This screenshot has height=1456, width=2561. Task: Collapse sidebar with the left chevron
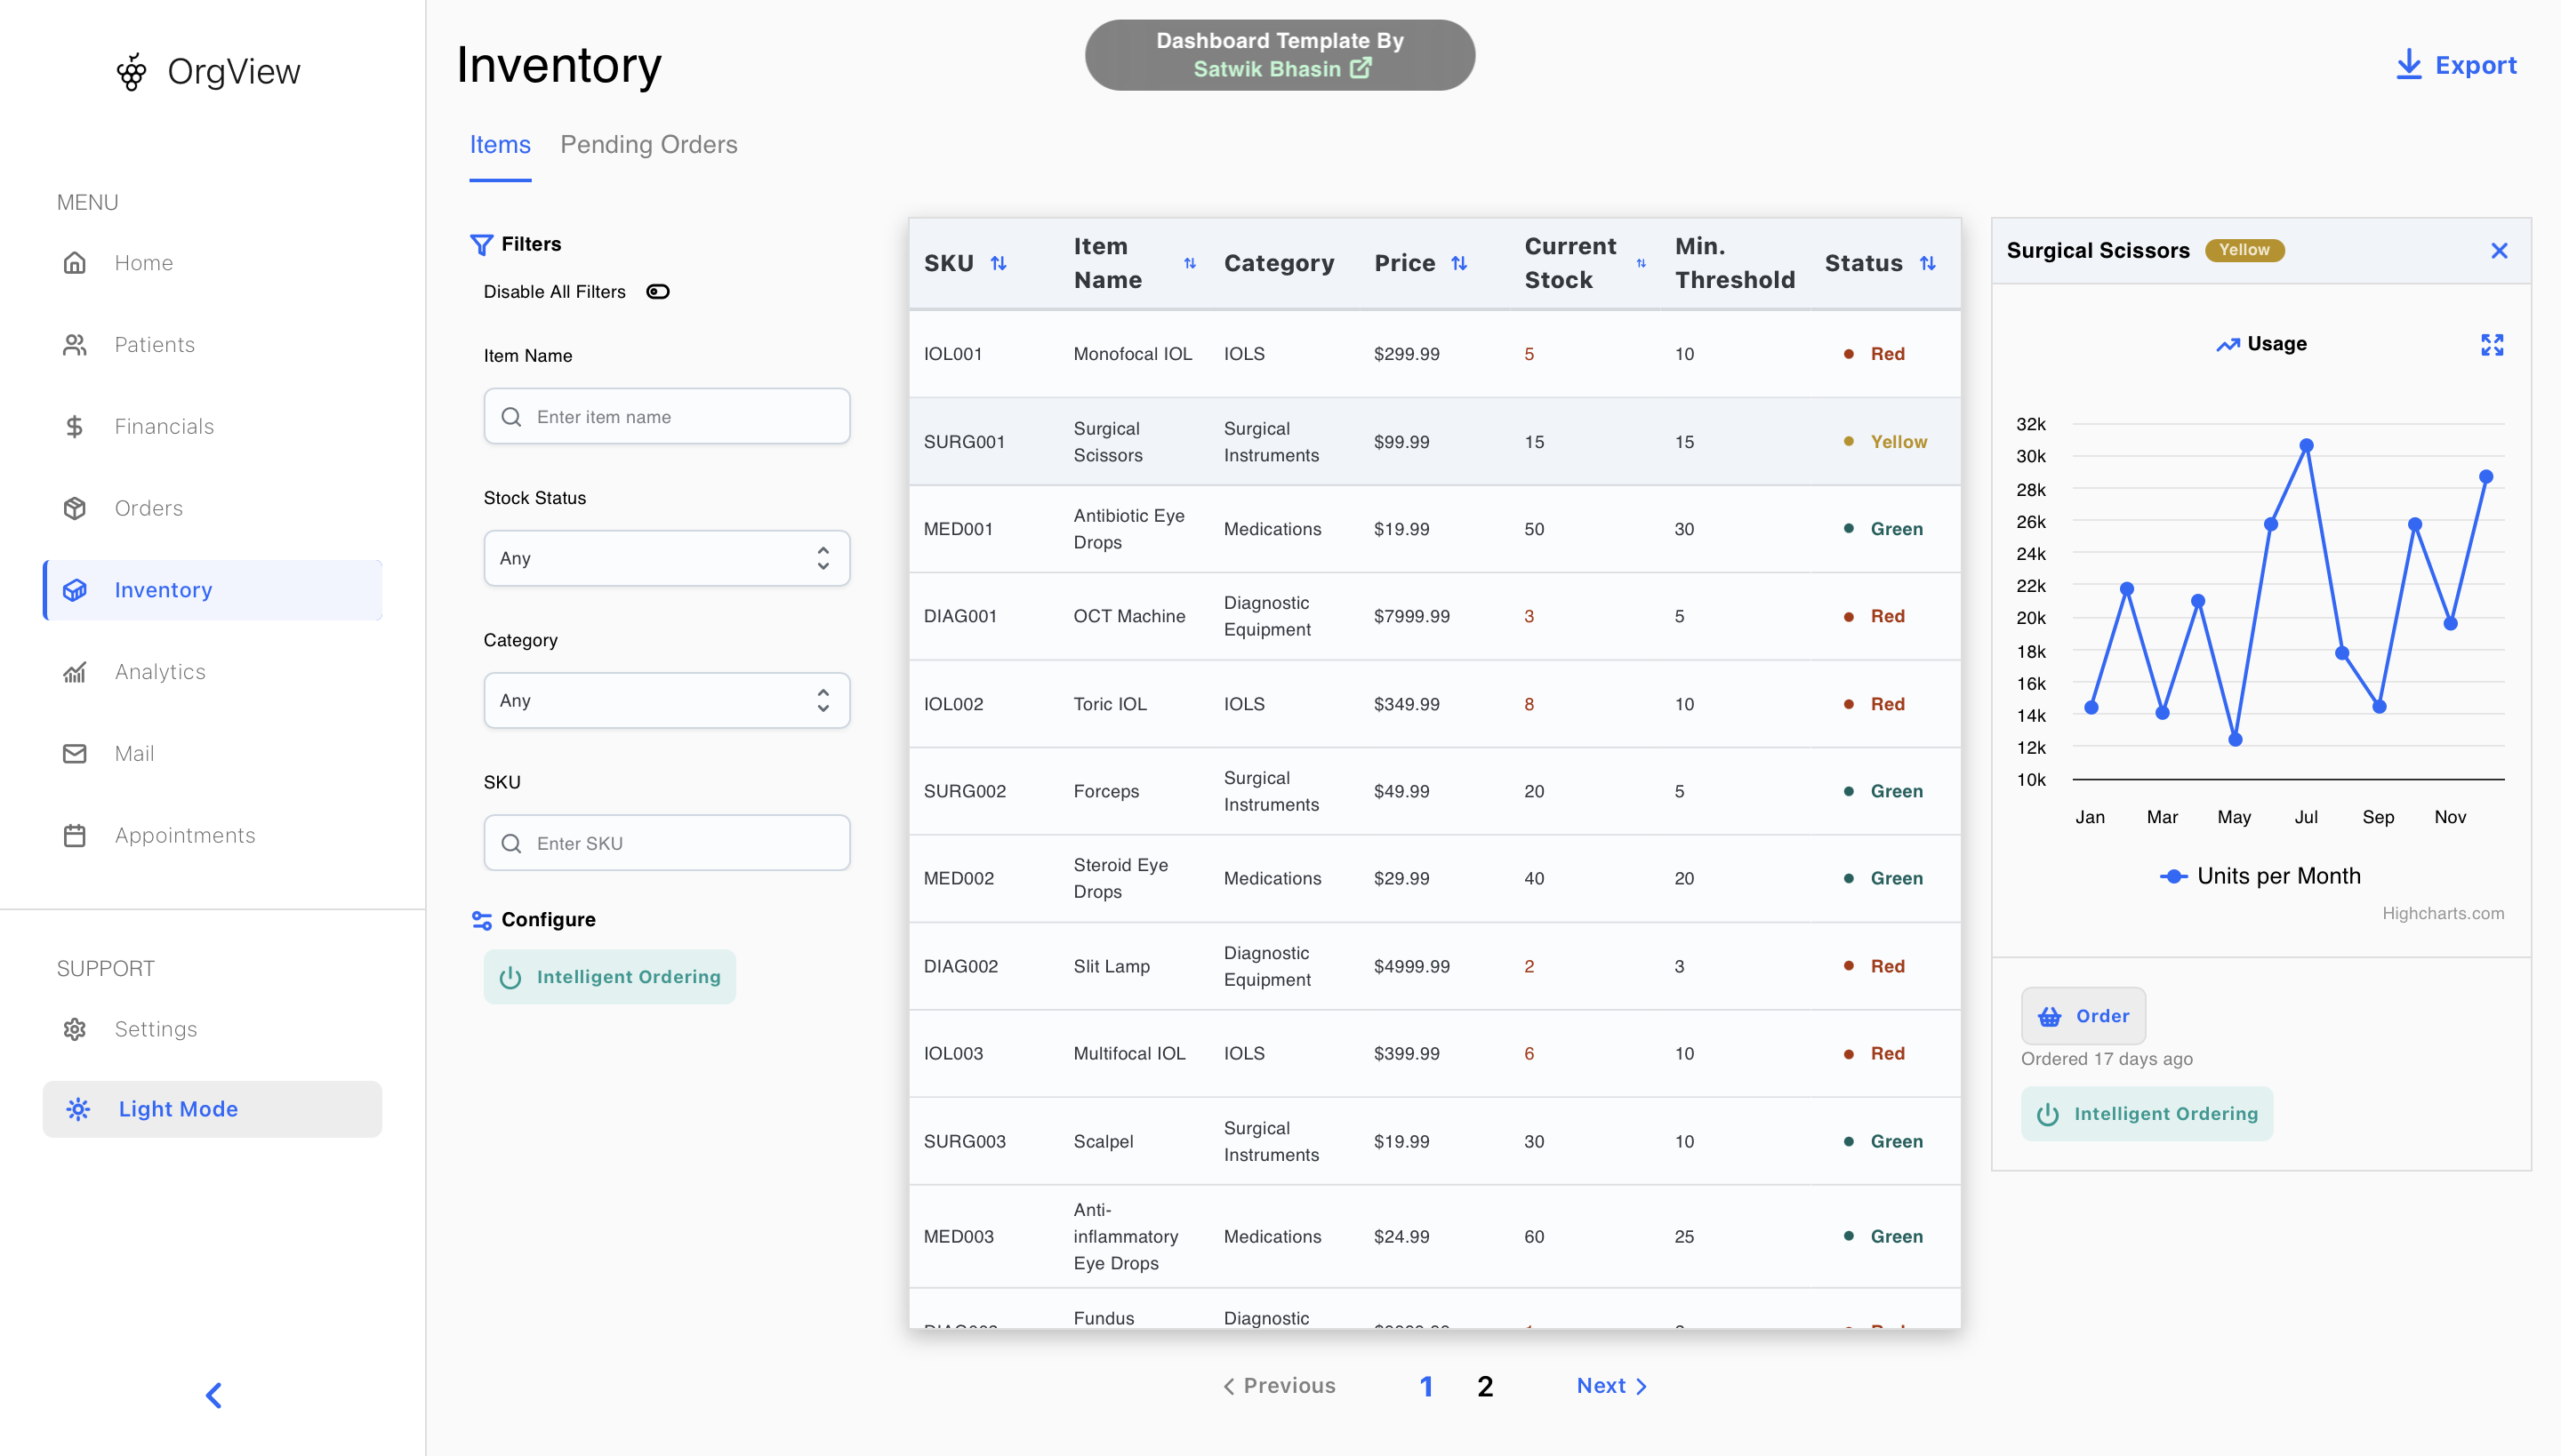213,1394
